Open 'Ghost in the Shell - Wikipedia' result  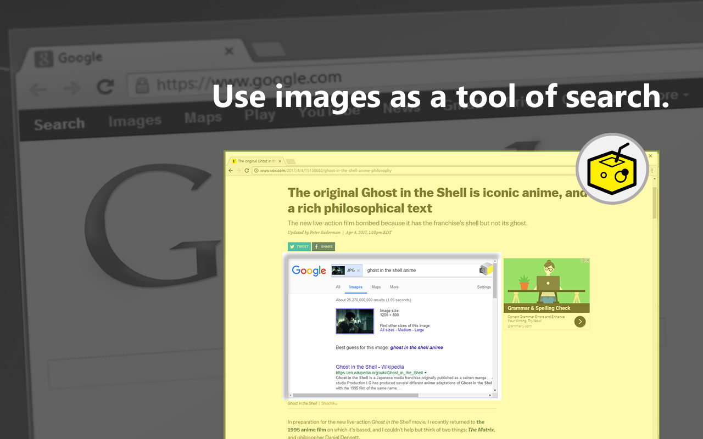click(370, 367)
